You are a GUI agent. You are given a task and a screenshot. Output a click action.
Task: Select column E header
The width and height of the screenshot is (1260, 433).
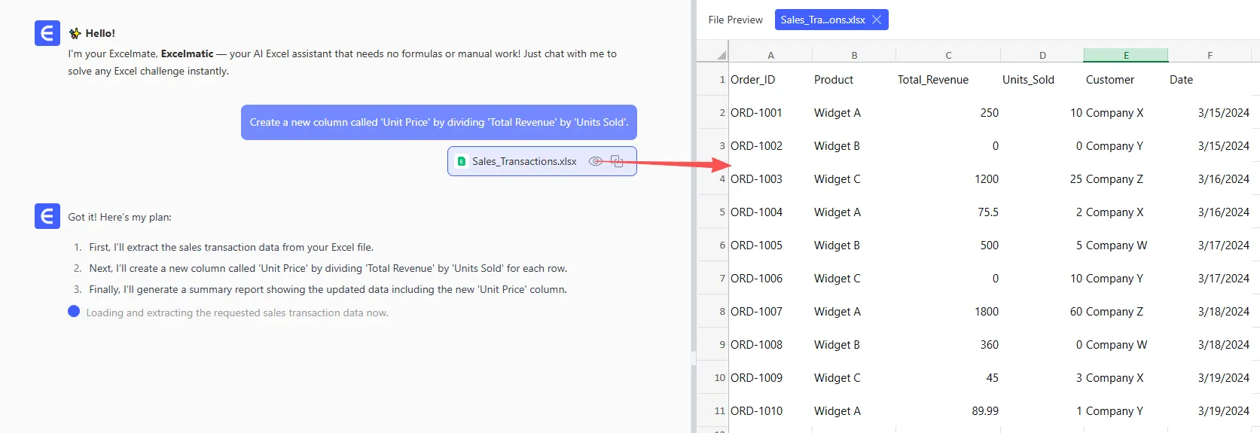1126,55
